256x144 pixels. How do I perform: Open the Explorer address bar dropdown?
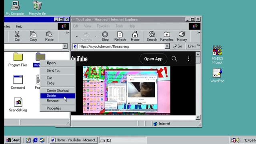(x=65, y=46)
